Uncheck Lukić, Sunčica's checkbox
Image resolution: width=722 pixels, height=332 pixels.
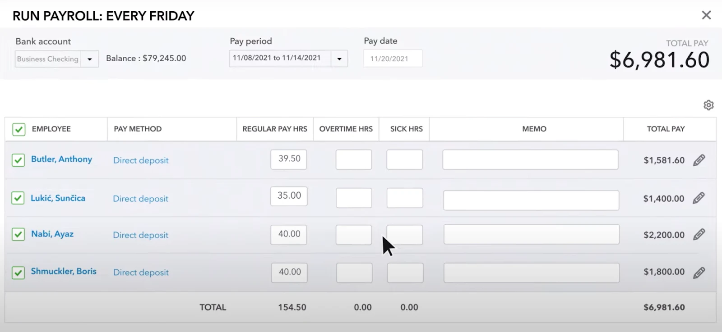[18, 198]
